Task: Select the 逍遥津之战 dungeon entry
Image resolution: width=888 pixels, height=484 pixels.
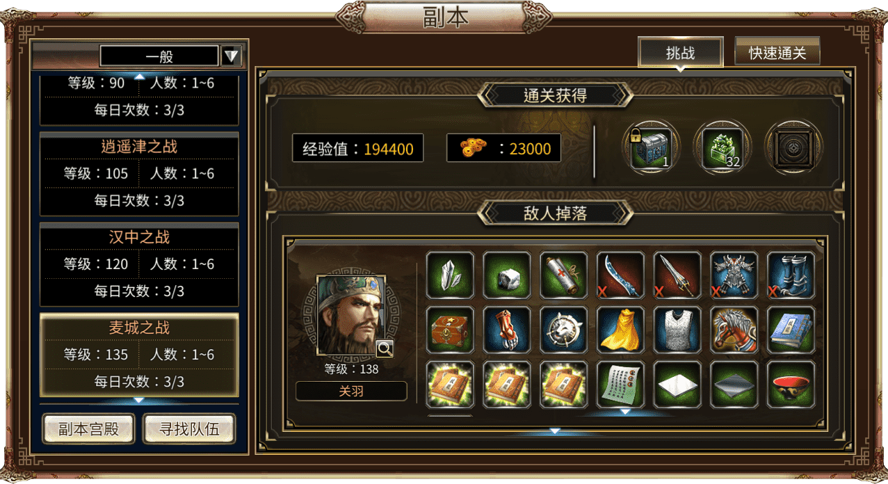Action: [x=139, y=175]
